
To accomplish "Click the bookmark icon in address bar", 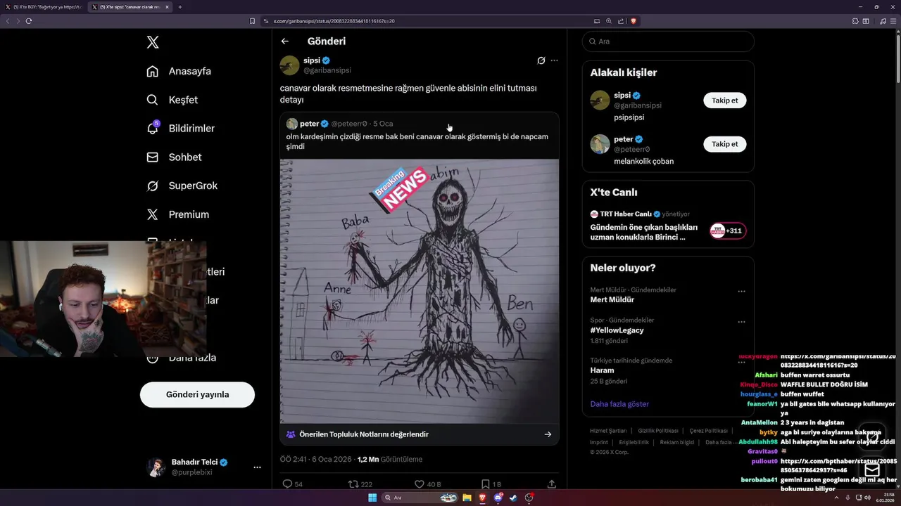I will (253, 21).
